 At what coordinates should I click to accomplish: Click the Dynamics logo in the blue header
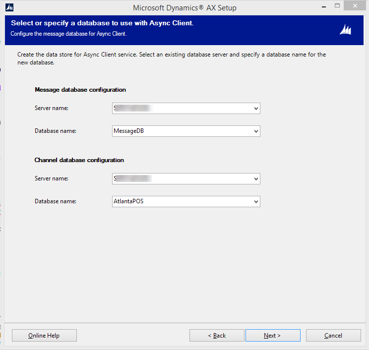pyautogui.click(x=345, y=30)
